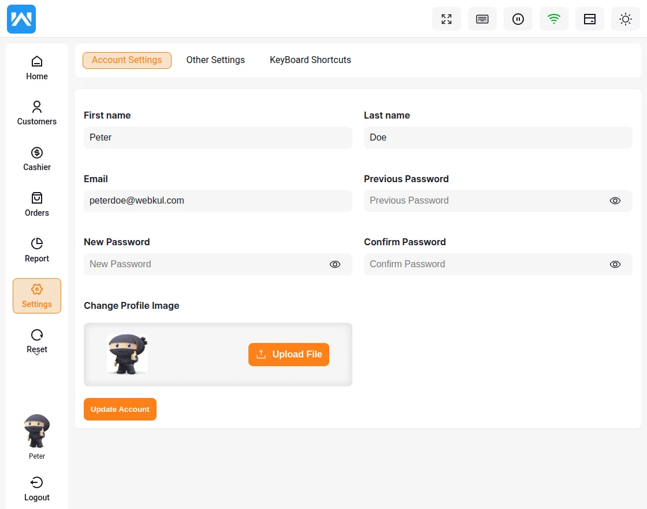Open the on-screen keyboard icon

482,19
